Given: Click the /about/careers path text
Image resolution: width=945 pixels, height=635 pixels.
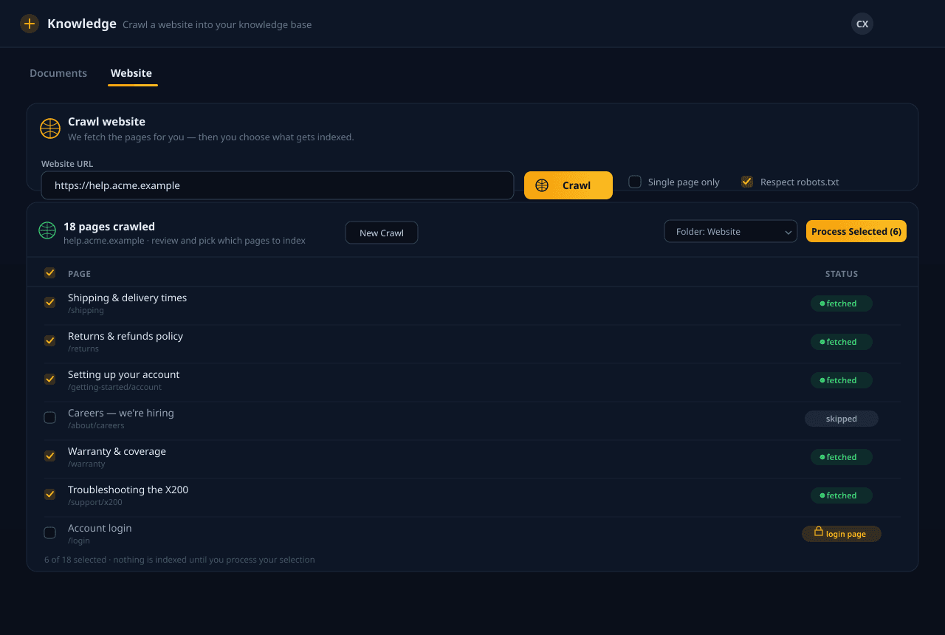Looking at the screenshot, I should pos(96,425).
